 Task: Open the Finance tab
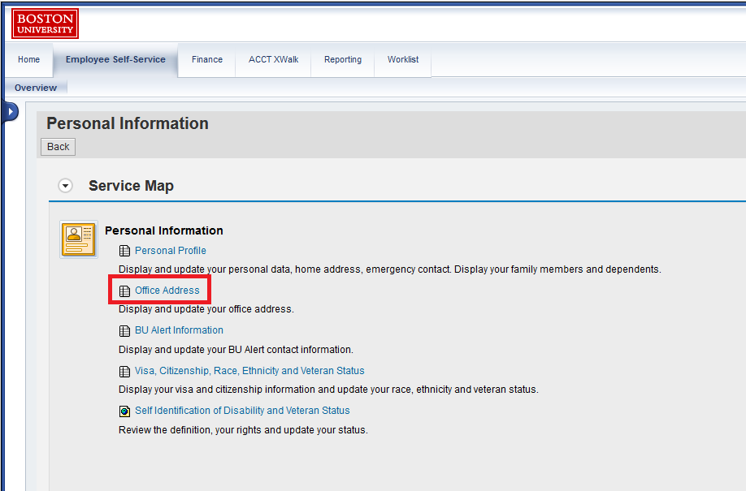point(207,59)
